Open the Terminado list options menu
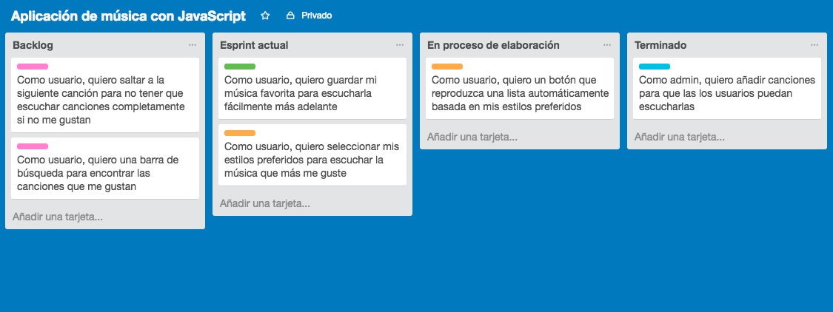833x312 pixels. coord(814,45)
